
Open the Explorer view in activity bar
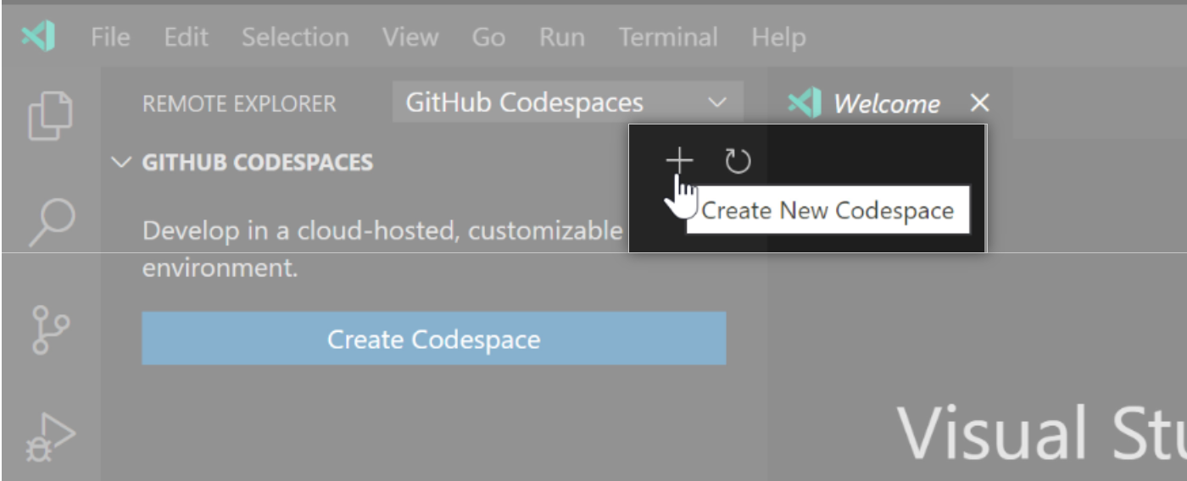[50, 115]
